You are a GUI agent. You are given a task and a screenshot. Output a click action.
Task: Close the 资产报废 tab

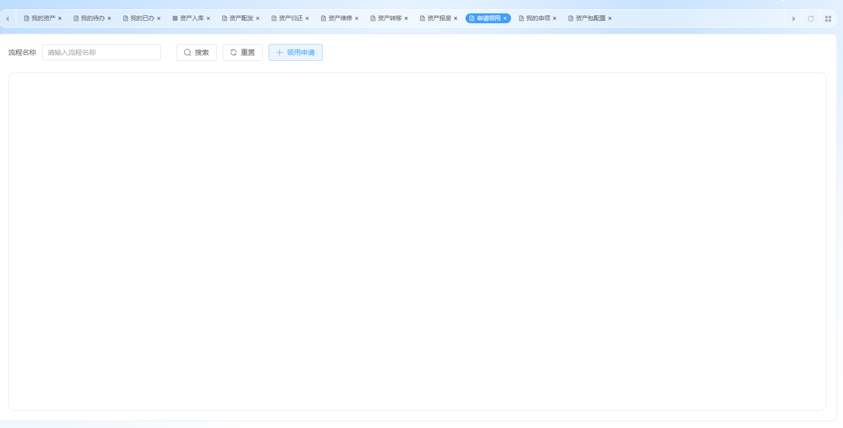coord(456,18)
